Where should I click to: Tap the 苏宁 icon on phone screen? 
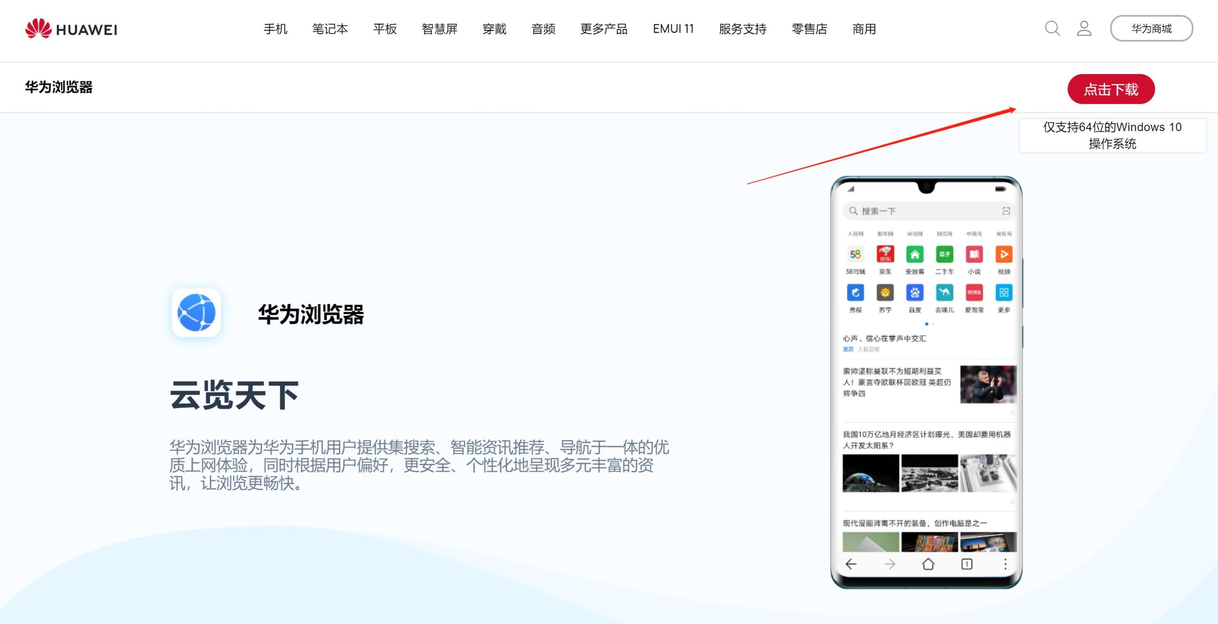click(x=885, y=292)
